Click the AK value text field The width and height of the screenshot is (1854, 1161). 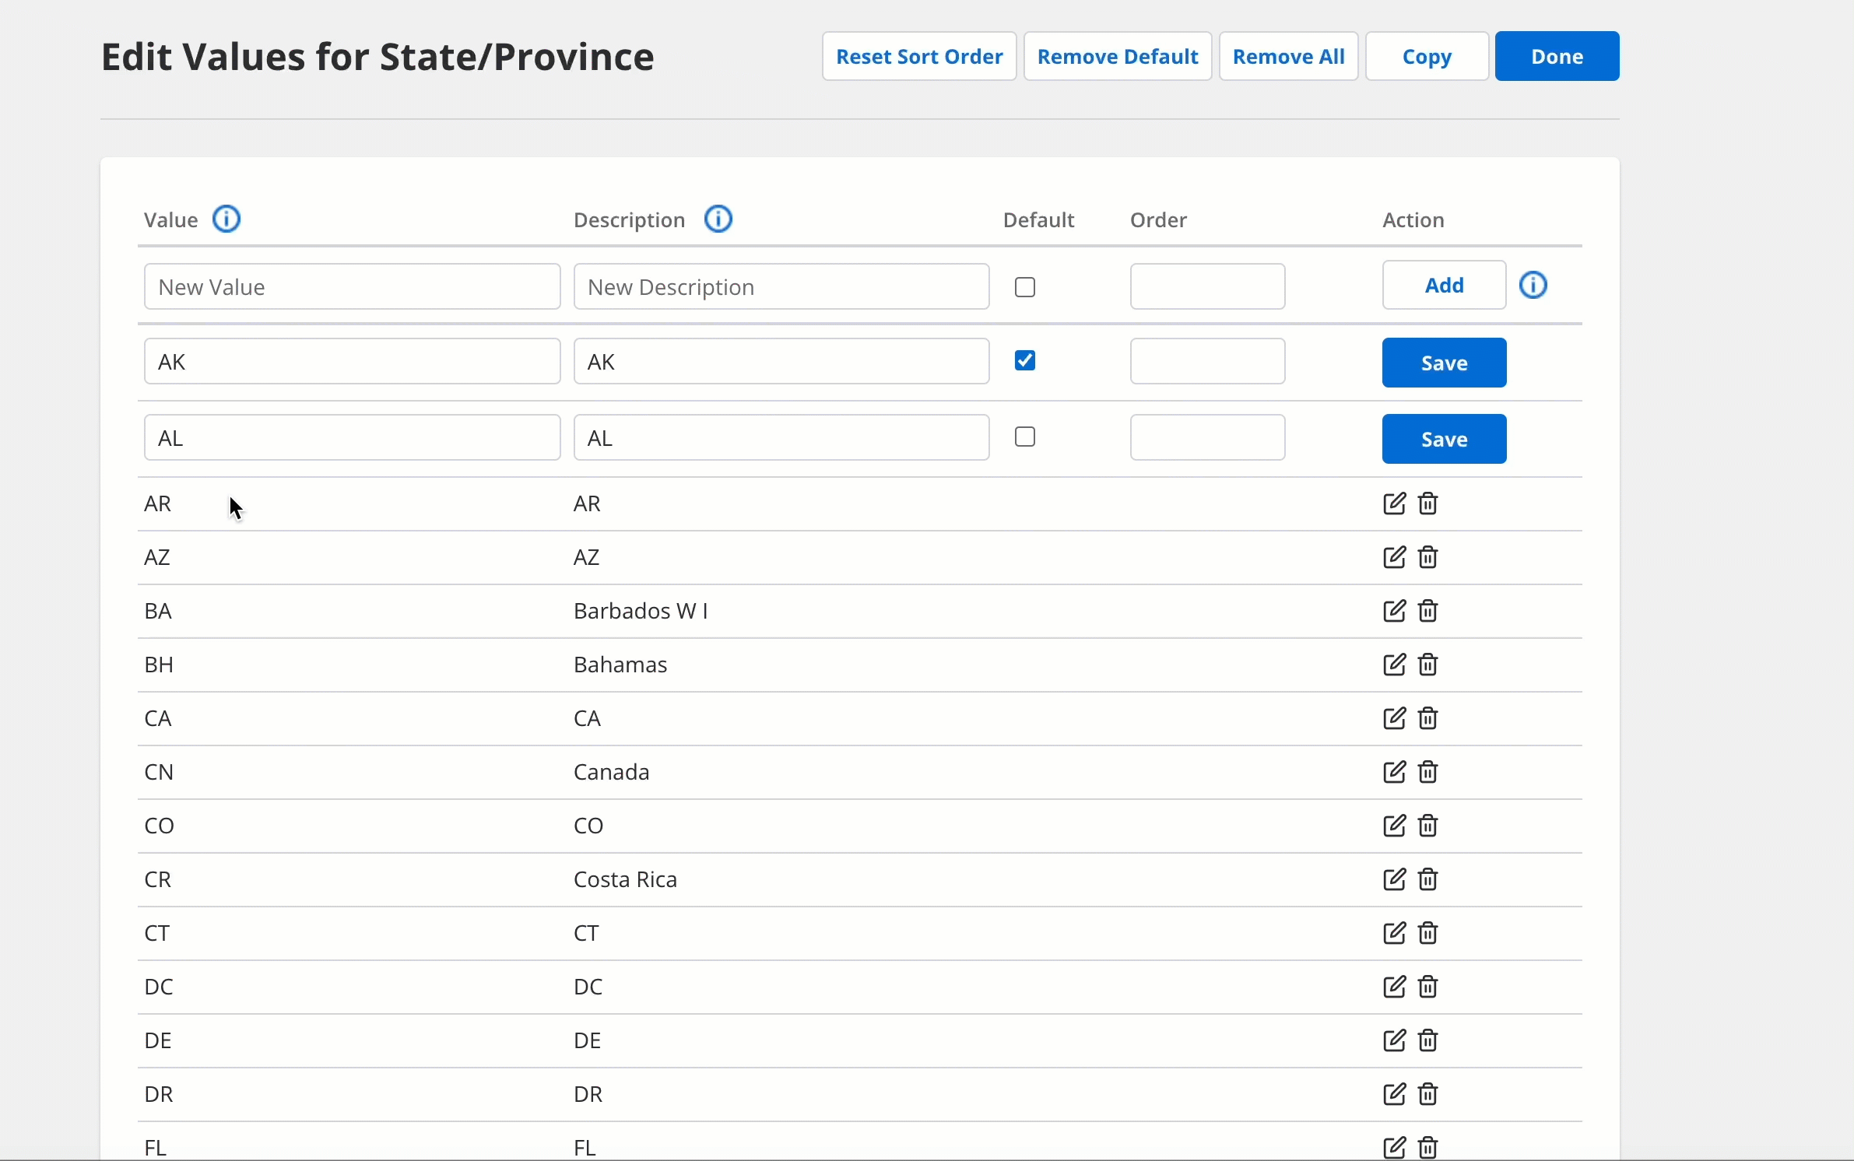tap(352, 361)
